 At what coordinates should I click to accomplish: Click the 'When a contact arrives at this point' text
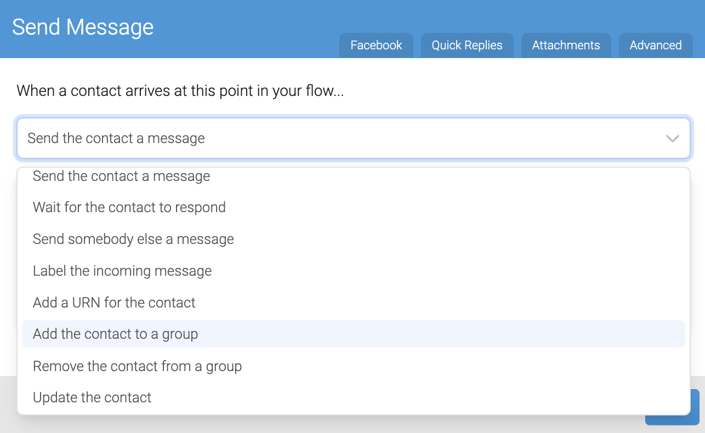180,90
